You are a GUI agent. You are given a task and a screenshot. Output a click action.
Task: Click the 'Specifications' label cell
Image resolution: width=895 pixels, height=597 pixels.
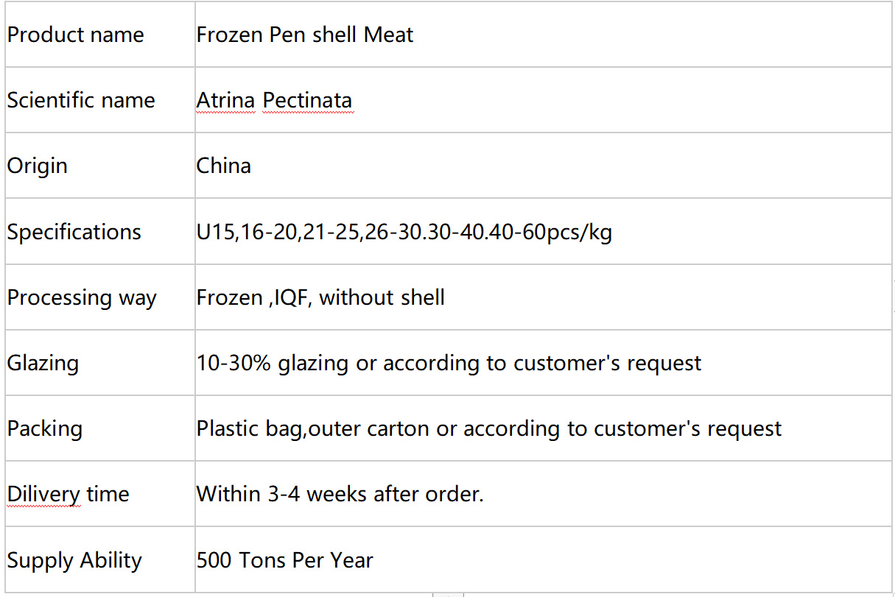coord(99,231)
